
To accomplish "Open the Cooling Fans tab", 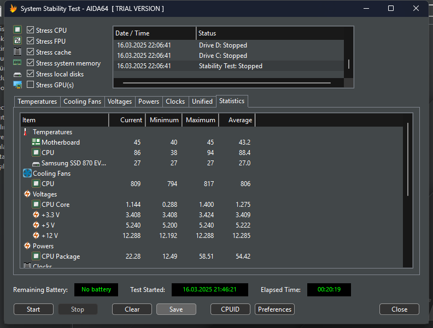I will point(83,102).
